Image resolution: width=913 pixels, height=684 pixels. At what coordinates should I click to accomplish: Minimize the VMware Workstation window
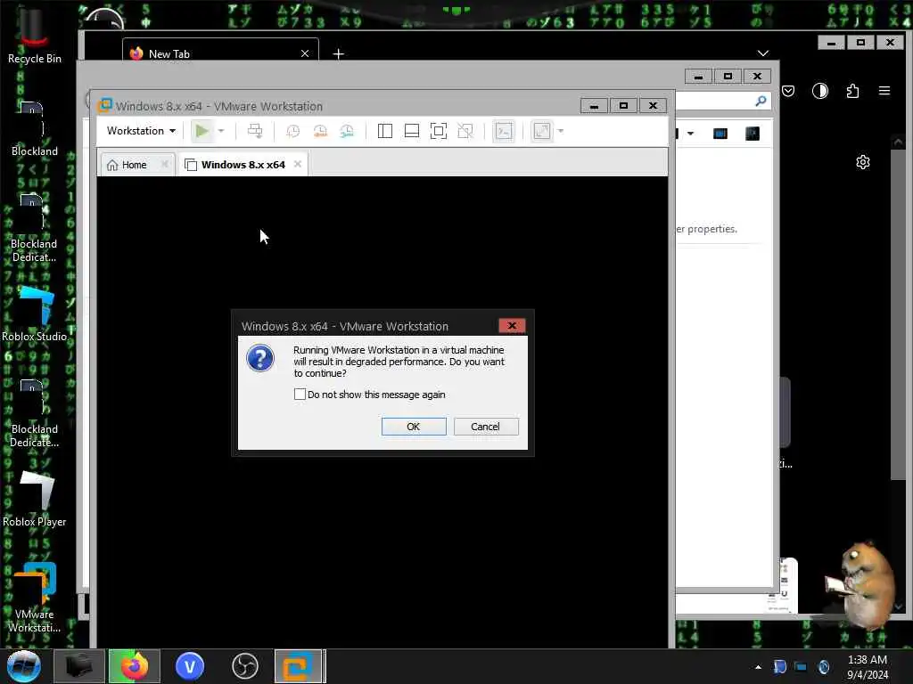594,106
